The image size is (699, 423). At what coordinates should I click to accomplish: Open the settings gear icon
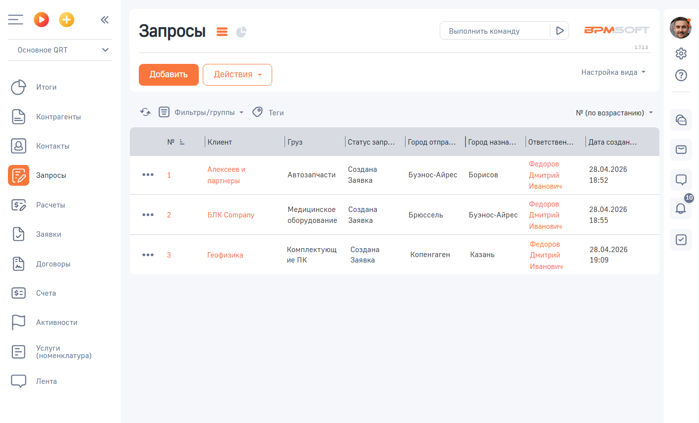[681, 53]
